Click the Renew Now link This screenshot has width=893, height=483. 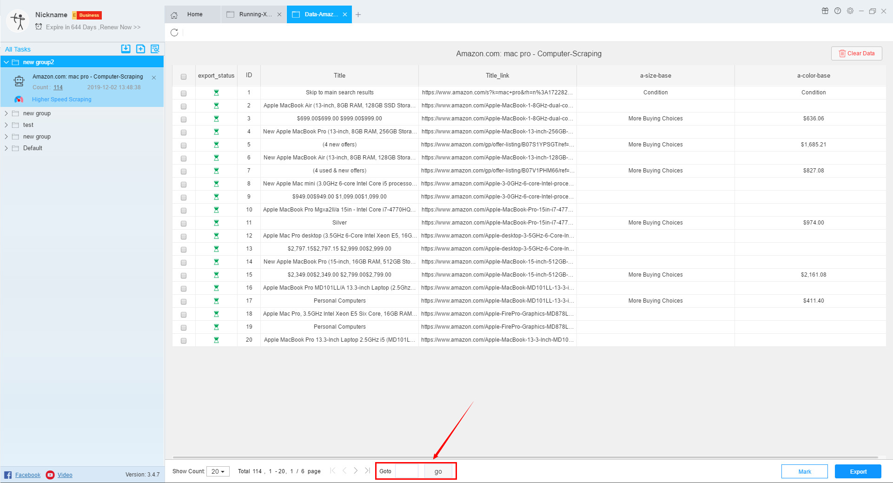pos(120,27)
